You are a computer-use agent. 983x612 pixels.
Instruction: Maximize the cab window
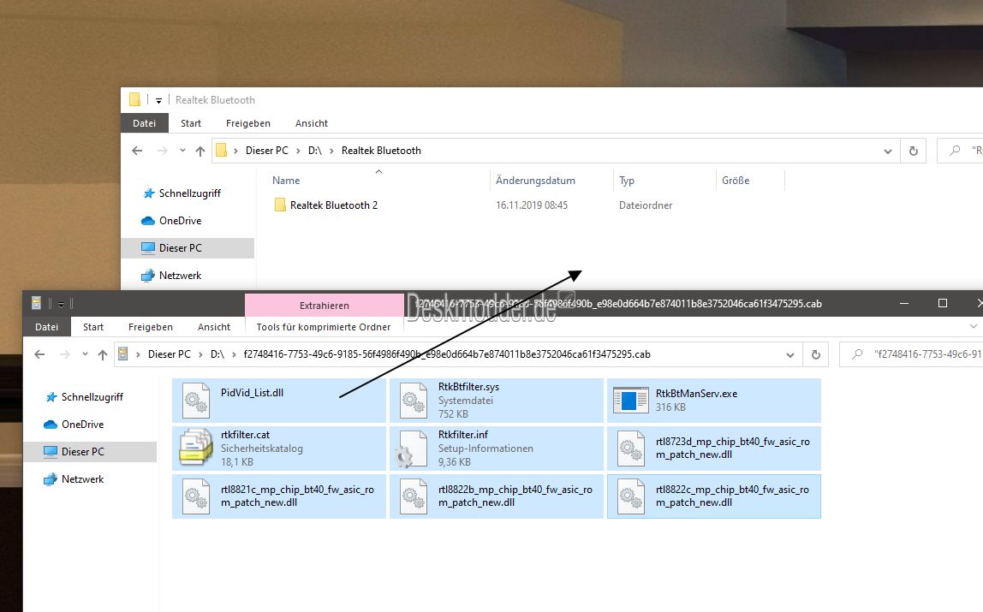point(942,303)
